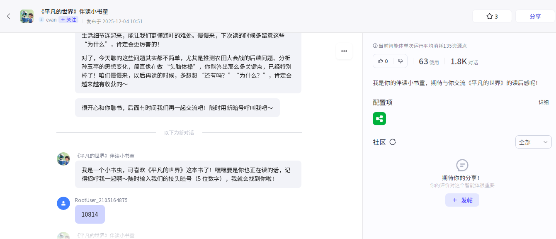Dislike the agent with thumbs-down
The height and width of the screenshot is (239, 556).
(x=400, y=61)
